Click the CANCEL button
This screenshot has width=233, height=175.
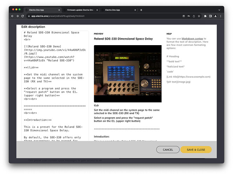168,149
